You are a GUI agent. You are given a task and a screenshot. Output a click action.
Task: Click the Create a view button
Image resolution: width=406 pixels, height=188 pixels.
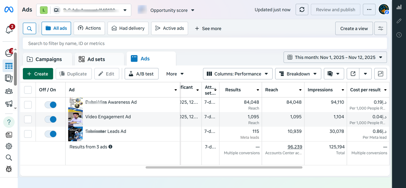(x=354, y=28)
